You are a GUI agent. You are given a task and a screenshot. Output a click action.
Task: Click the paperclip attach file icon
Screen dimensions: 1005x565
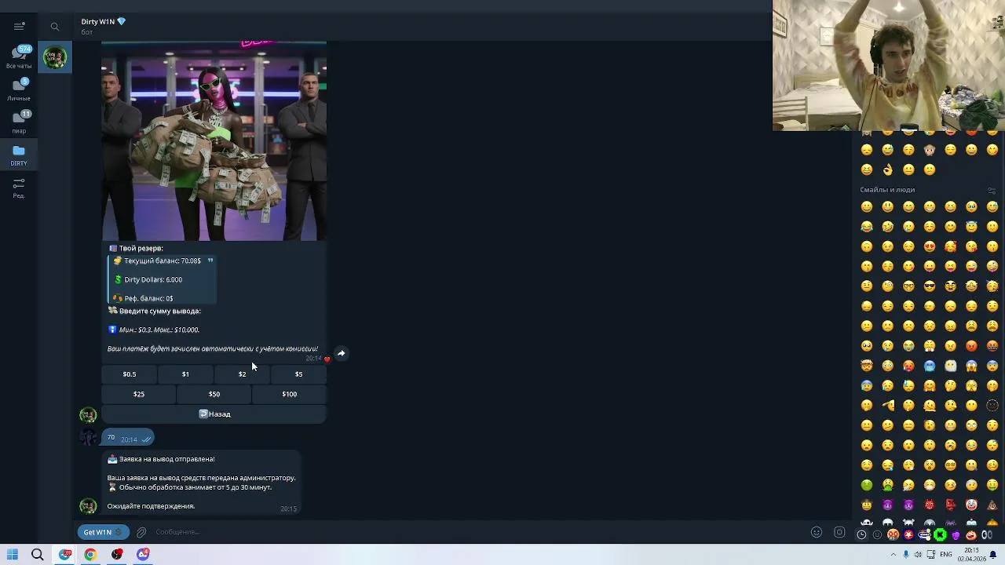click(x=141, y=532)
